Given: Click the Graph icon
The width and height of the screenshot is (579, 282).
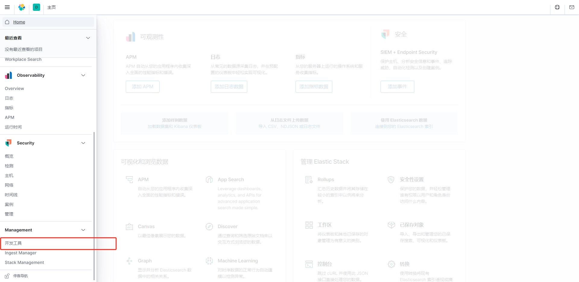Looking at the screenshot, I should coord(129,261).
